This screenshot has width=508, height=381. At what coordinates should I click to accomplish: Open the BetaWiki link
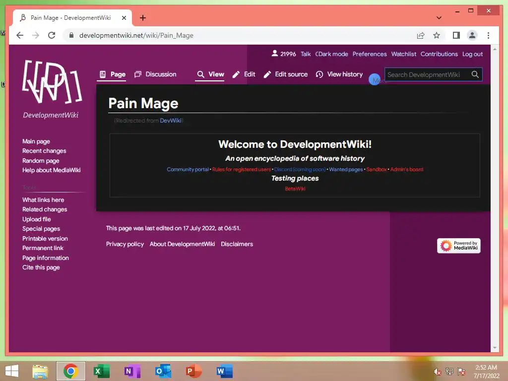[295, 189]
